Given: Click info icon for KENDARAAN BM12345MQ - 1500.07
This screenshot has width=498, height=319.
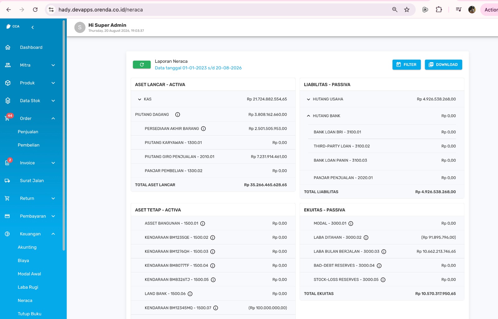Looking at the screenshot, I should click(x=216, y=308).
